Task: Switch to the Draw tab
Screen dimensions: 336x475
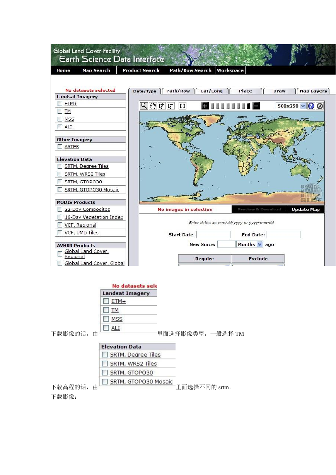Action: [x=279, y=91]
